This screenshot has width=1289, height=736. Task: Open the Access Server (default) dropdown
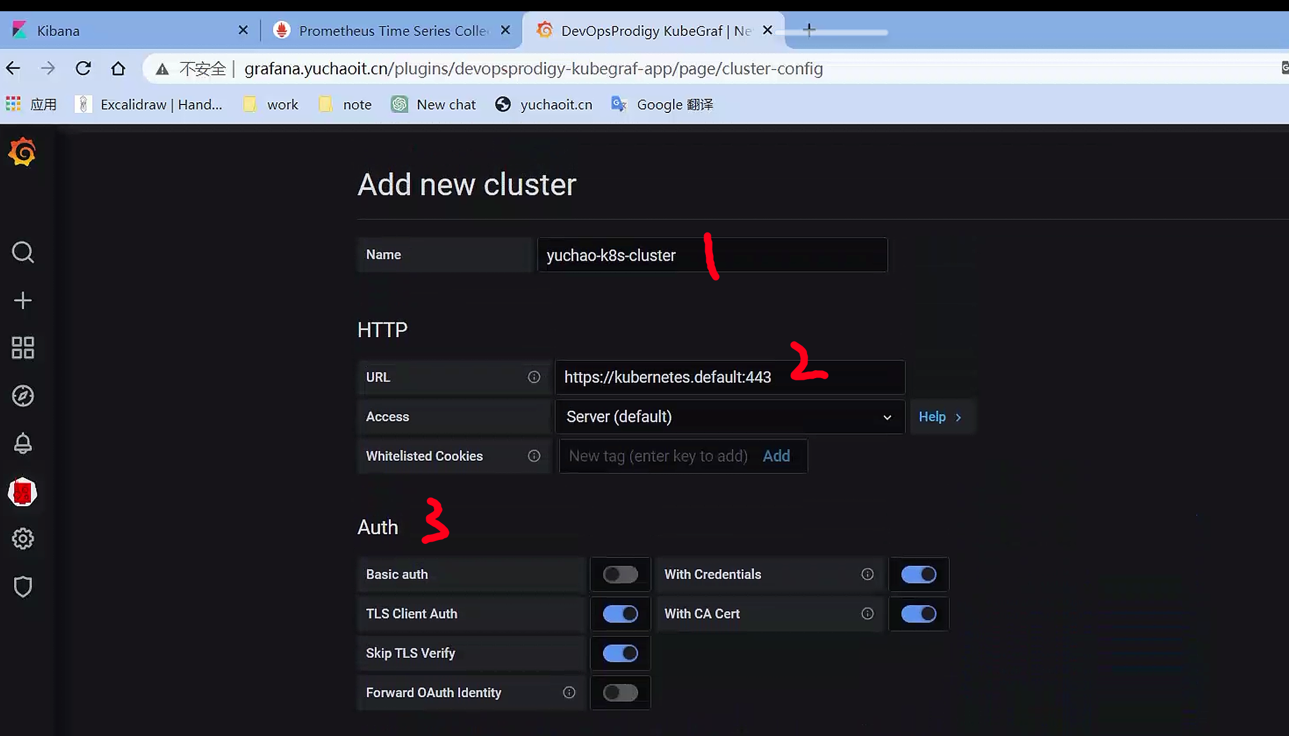729,417
